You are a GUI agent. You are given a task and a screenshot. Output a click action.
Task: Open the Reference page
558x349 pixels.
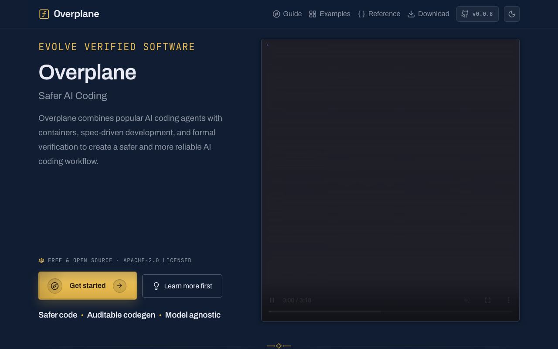379,14
